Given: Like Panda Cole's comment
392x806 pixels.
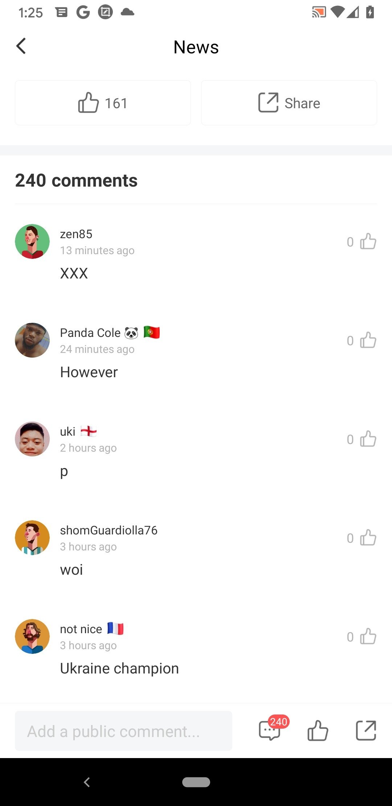Looking at the screenshot, I should [x=368, y=340].
